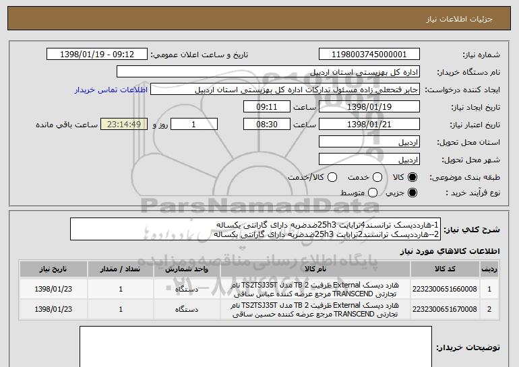The width and height of the screenshot is (519, 367).
Task: Click the تعداد / مقدار column header
Action: click(x=121, y=269)
